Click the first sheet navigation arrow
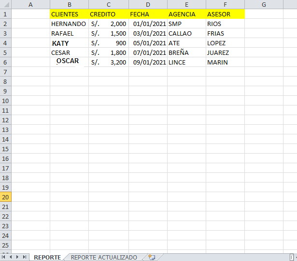This screenshot has height=261, width=297. click(x=3, y=257)
